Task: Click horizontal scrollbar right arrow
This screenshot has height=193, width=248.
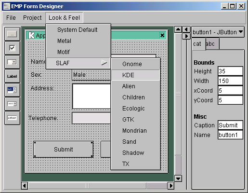Action: pos(171,186)
